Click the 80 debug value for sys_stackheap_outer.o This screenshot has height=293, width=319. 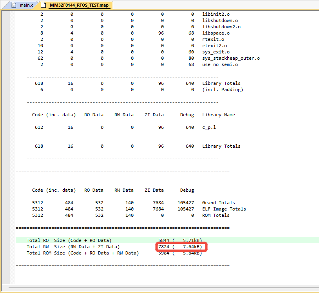(191, 58)
